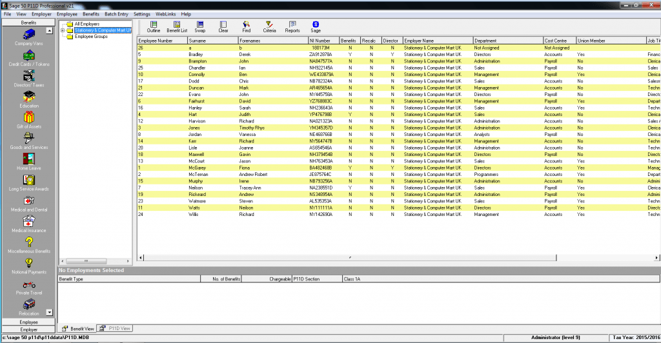Image resolution: width=661 pixels, height=343 pixels.
Task: Open Miscellaneous Benefits question mark icon
Action: click(28, 242)
